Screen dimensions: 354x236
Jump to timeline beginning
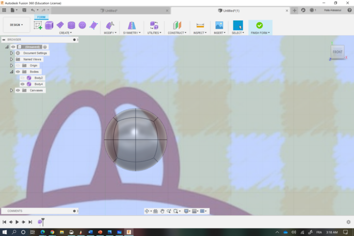click(x=4, y=222)
